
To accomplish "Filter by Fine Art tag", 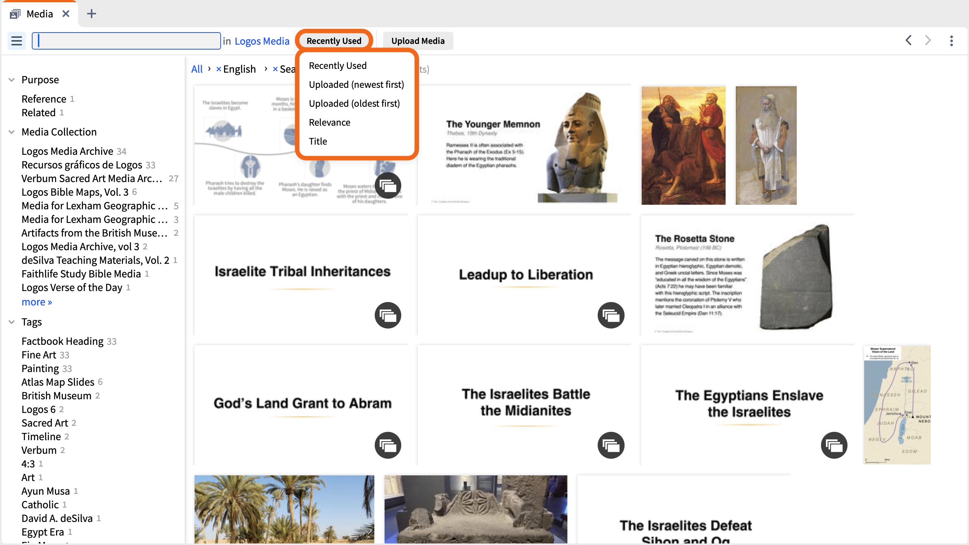I will tap(39, 355).
